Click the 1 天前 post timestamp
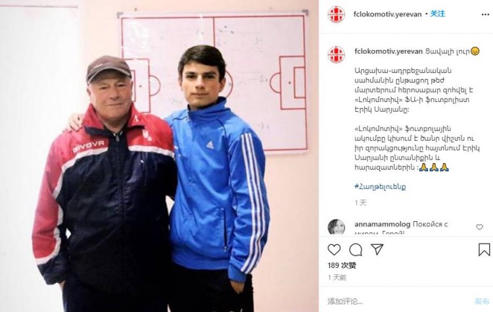The height and width of the screenshot is (312, 493). coord(337,278)
